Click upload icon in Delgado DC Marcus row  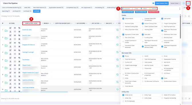point(10,47)
